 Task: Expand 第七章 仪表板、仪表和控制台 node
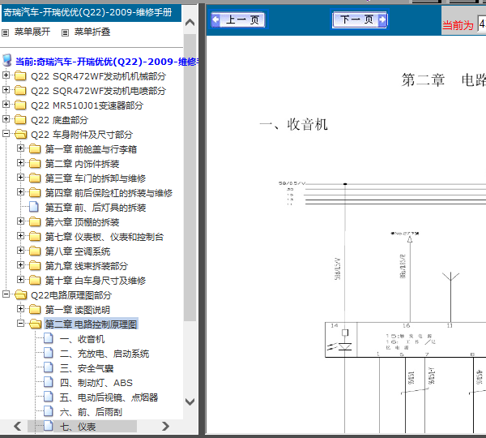pos(20,235)
